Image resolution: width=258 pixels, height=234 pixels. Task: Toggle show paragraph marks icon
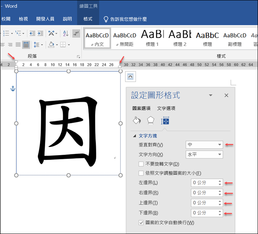tap(76, 33)
